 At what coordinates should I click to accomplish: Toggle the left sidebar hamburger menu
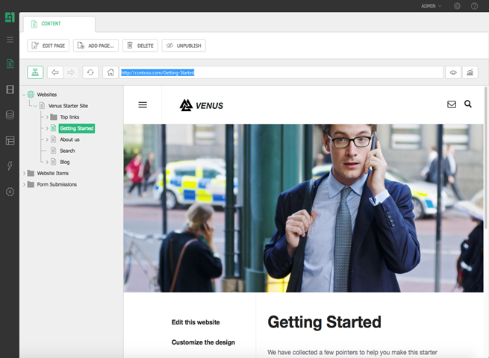point(10,40)
